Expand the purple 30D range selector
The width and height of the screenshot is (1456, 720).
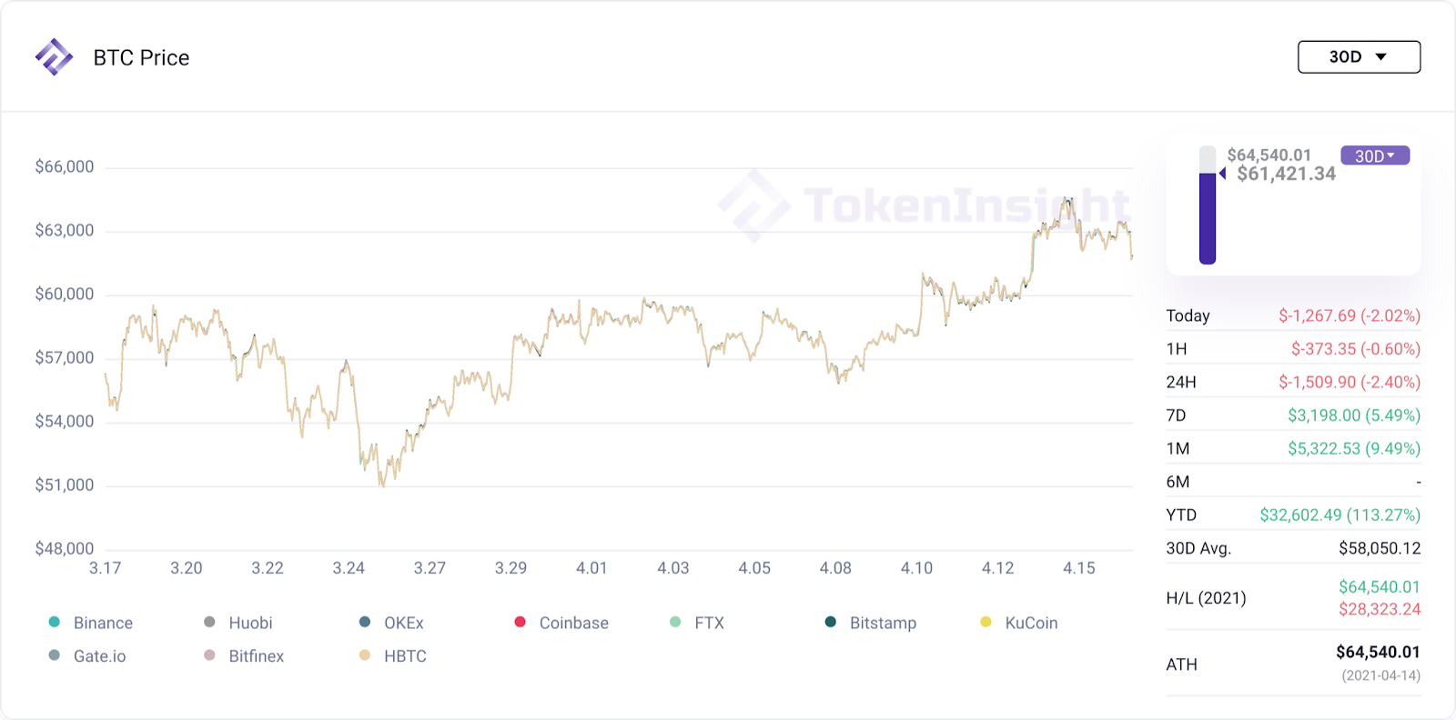click(1375, 155)
